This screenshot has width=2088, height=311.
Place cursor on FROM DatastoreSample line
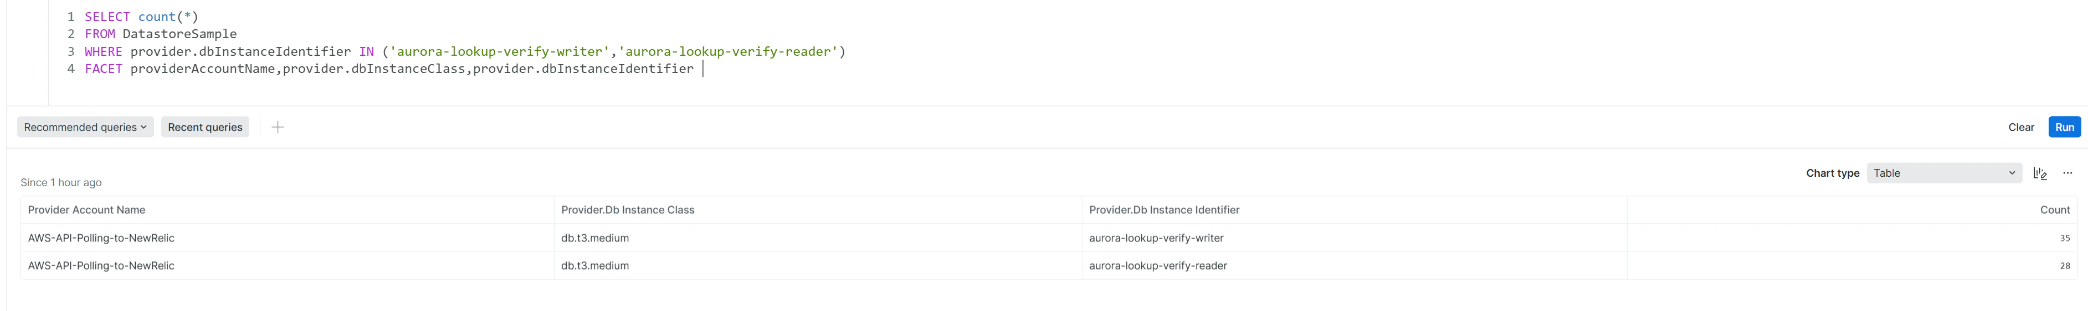(x=161, y=34)
